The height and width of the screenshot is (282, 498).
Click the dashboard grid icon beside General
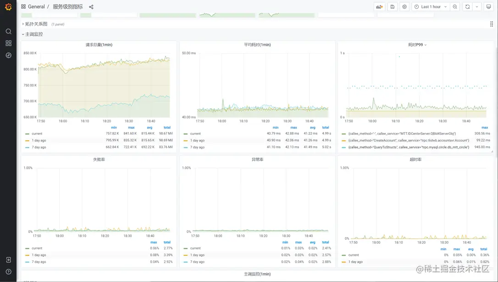(23, 7)
